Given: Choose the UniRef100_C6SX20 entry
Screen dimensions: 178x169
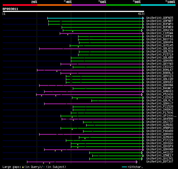Looking at the screenshot, I should (160, 67).
